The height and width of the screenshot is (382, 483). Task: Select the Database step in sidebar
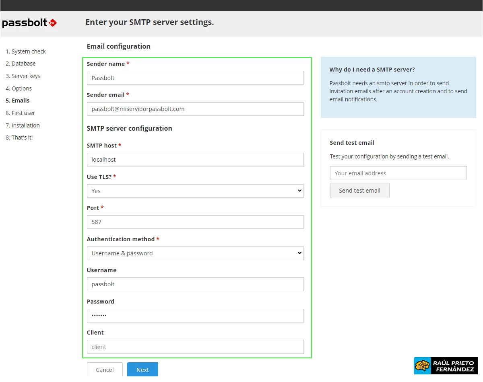(x=21, y=64)
